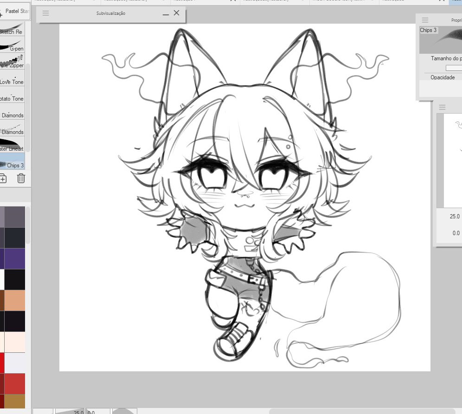Click the 25.0 value in navigator panel
Image resolution: width=462 pixels, height=414 pixels.
[x=455, y=217]
